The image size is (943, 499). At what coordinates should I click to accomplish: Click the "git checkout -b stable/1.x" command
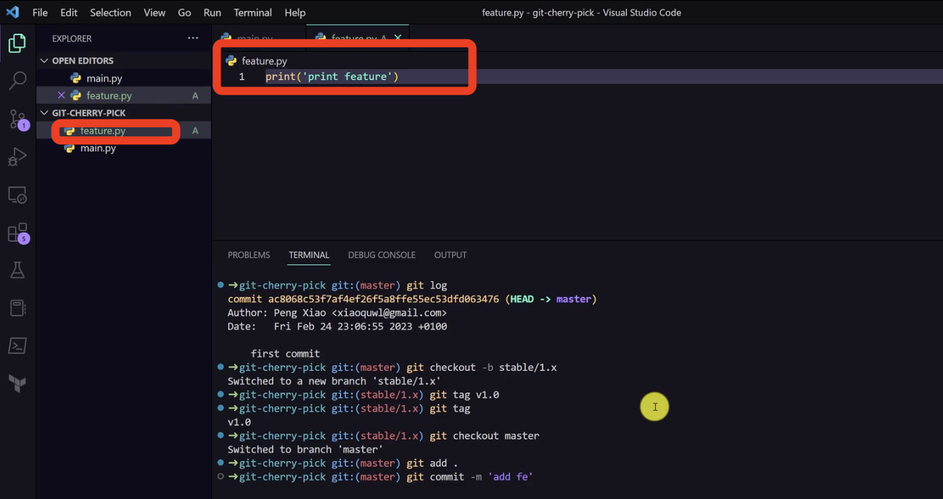pos(482,367)
